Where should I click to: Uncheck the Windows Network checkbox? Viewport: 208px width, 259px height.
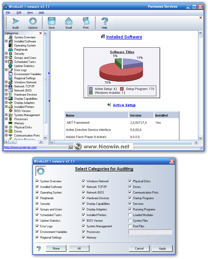coord(84,181)
